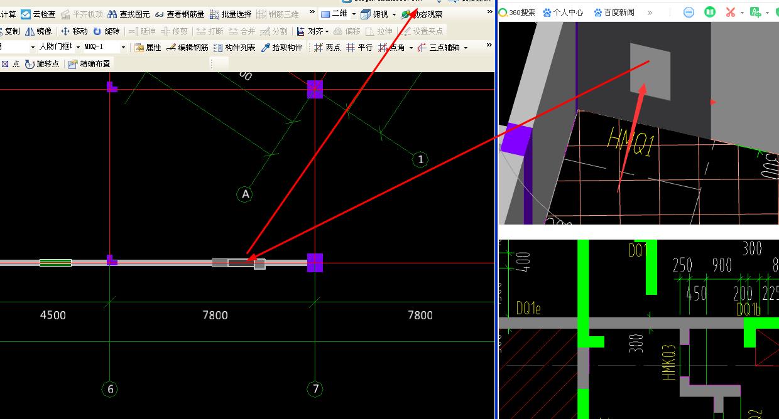779x419 pixels.
Task: Switch to 二维 2D view mode
Action: tap(334, 14)
